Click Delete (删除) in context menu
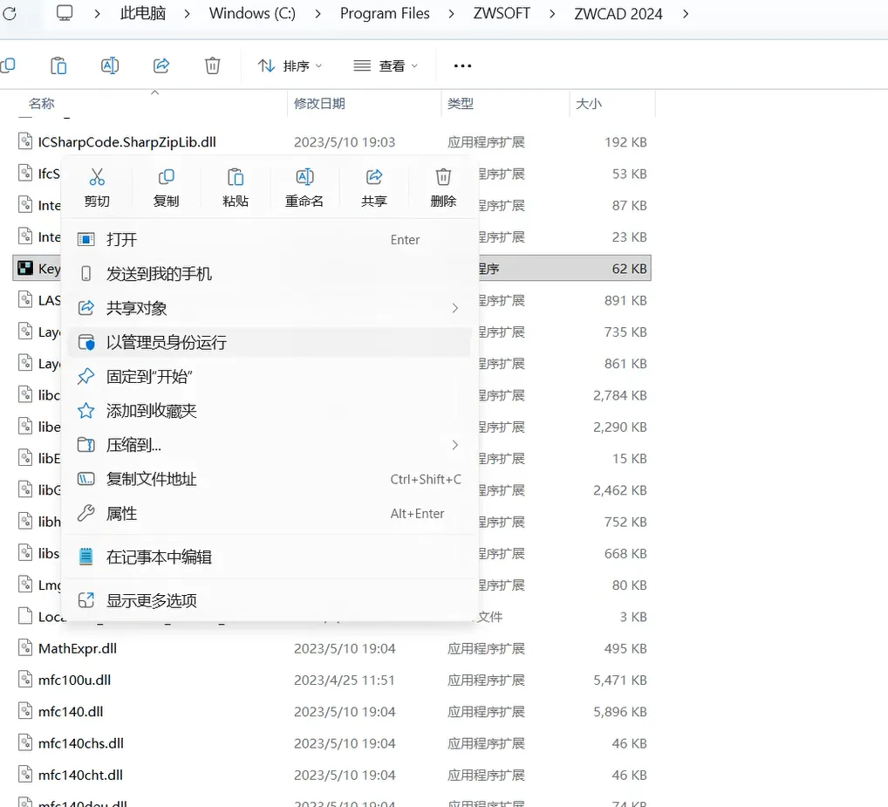The width and height of the screenshot is (888, 807). pyautogui.click(x=443, y=188)
